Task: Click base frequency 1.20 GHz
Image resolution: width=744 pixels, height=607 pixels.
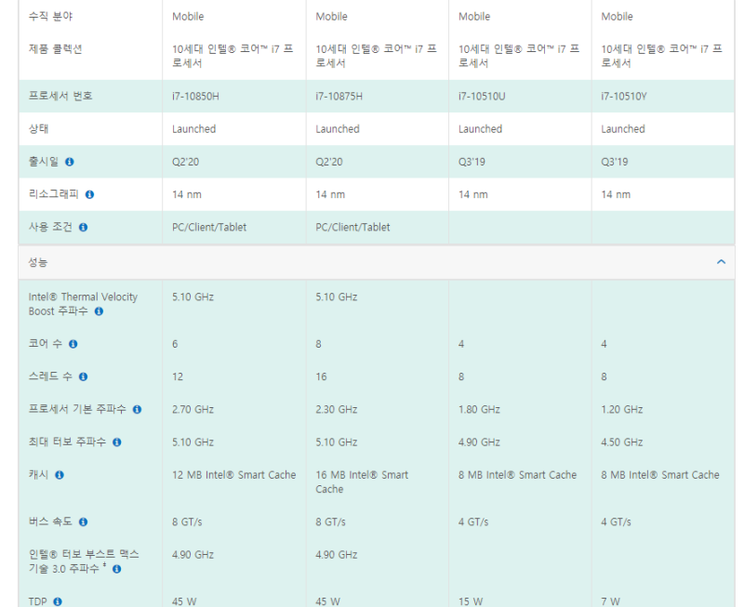Action: pos(622,409)
